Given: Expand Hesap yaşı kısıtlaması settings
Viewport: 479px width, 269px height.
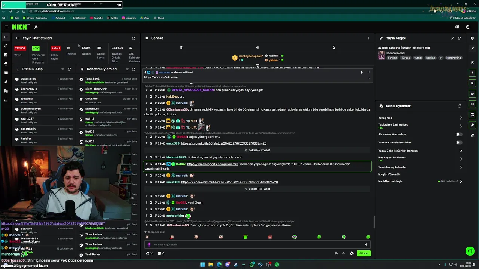Looking at the screenshot, I should 461,159.
